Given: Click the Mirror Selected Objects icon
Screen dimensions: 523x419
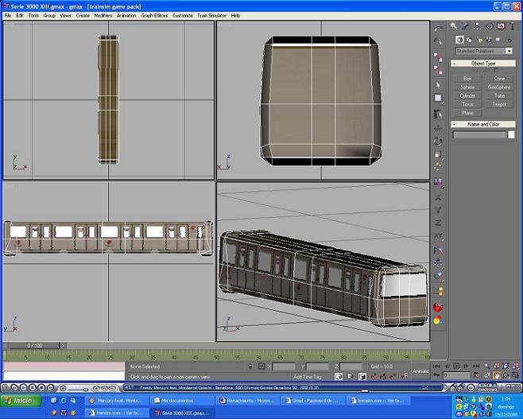Looking at the screenshot, I should tap(438, 250).
